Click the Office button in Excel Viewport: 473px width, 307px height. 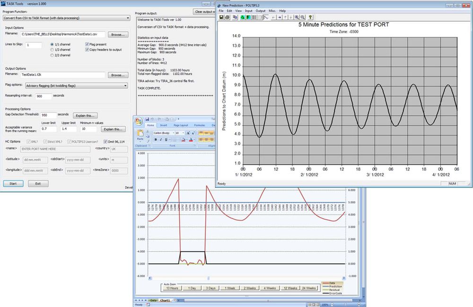click(139, 121)
